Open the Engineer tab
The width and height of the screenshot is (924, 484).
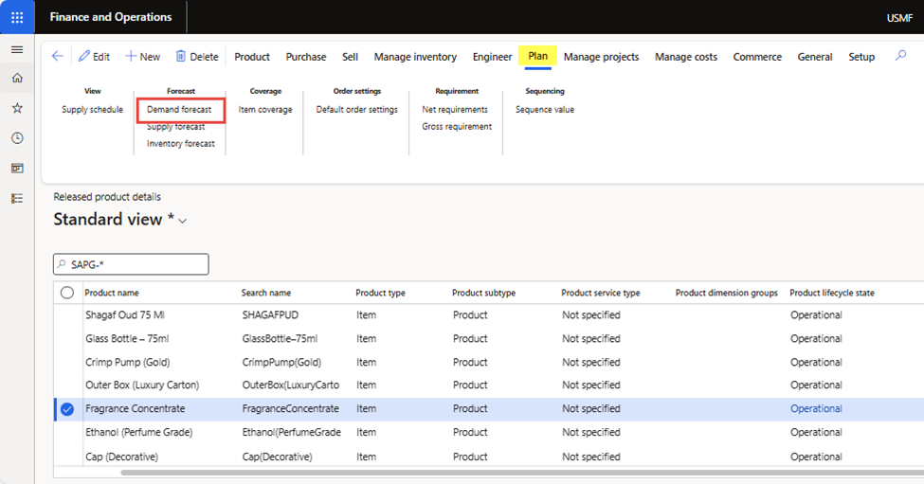pyautogui.click(x=492, y=57)
